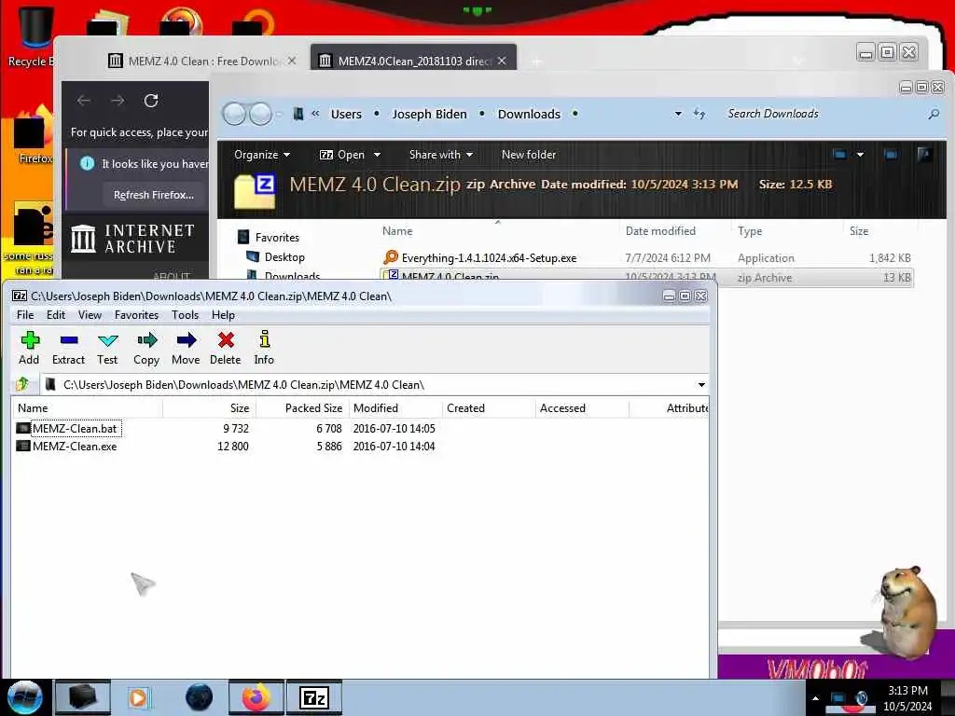Image resolution: width=955 pixels, height=716 pixels.
Task: Open Organize dropdown in Explorer window
Action: 262,155
